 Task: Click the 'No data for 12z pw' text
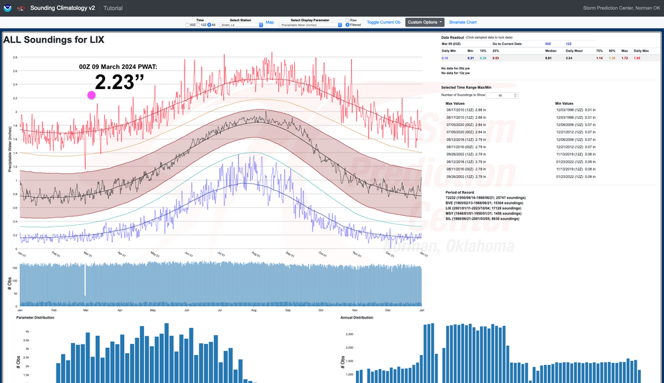tap(456, 73)
